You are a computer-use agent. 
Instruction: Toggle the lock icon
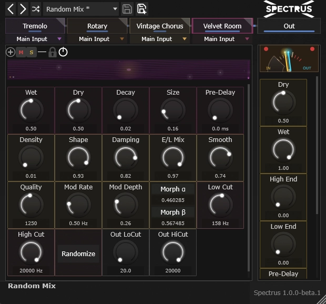pyautogui.click(x=52, y=52)
